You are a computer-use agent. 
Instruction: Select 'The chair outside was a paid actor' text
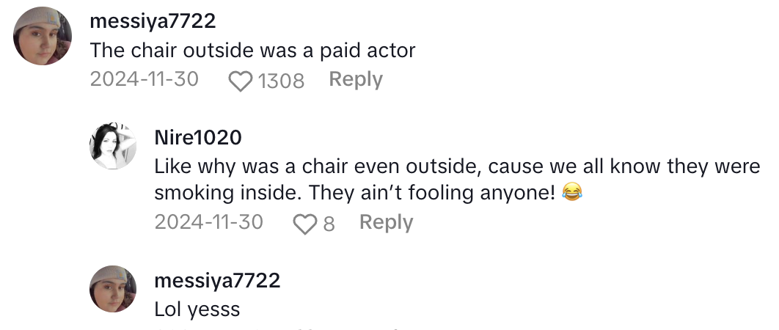[x=252, y=51]
